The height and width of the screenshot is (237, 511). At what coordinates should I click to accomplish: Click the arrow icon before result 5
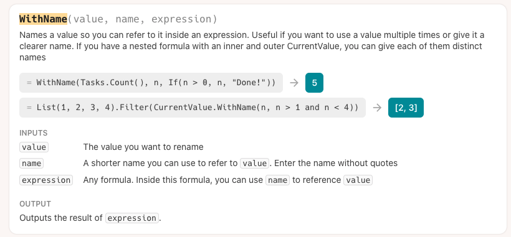pyautogui.click(x=294, y=83)
